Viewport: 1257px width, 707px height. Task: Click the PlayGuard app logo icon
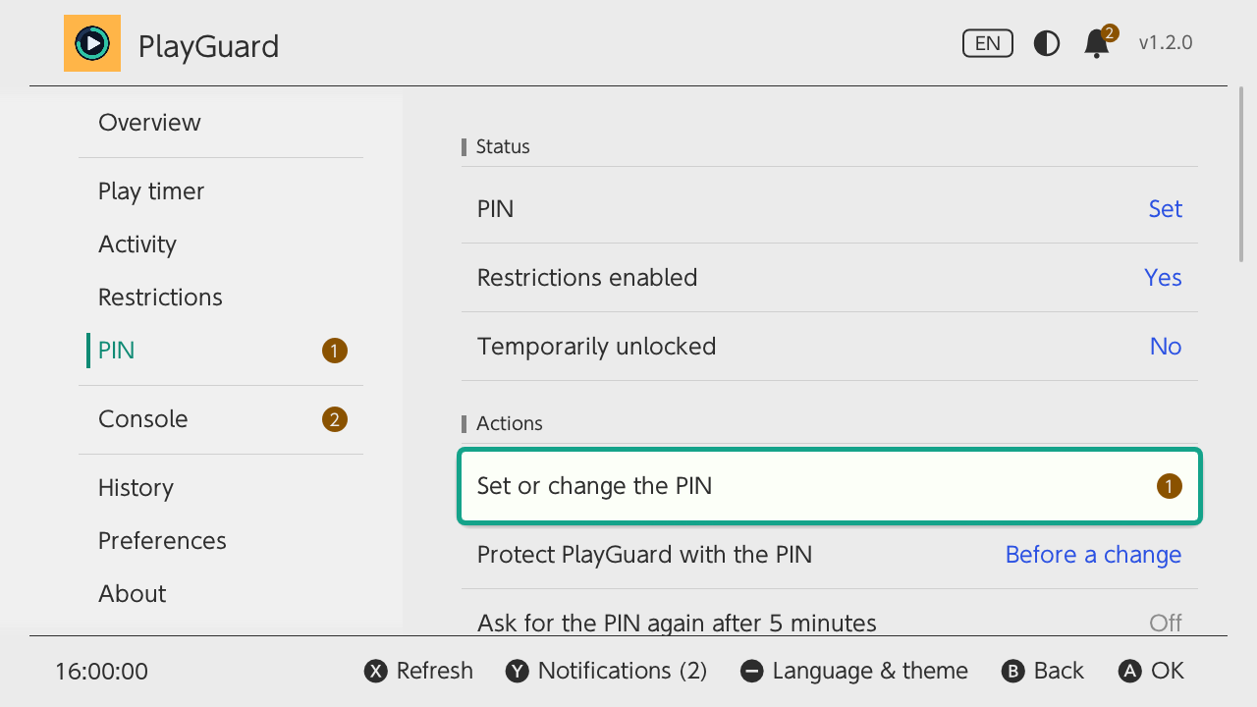click(x=92, y=43)
